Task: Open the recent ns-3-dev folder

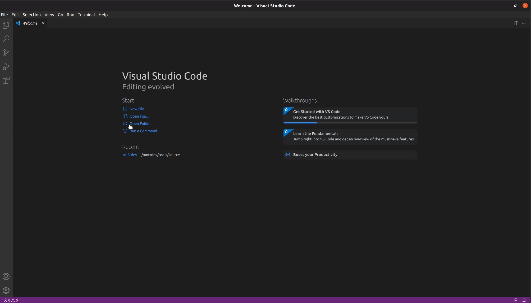Action: (130, 155)
